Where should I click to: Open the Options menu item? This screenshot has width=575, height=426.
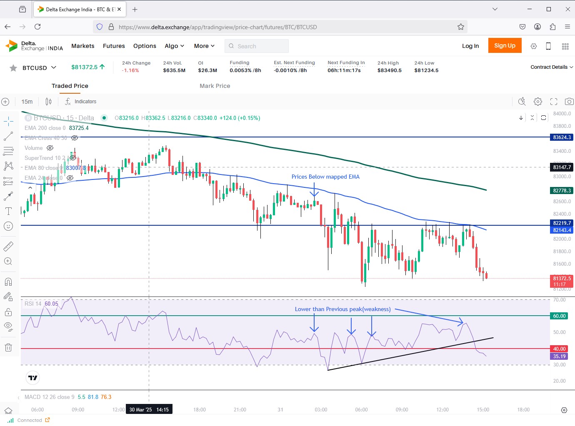pyautogui.click(x=145, y=46)
